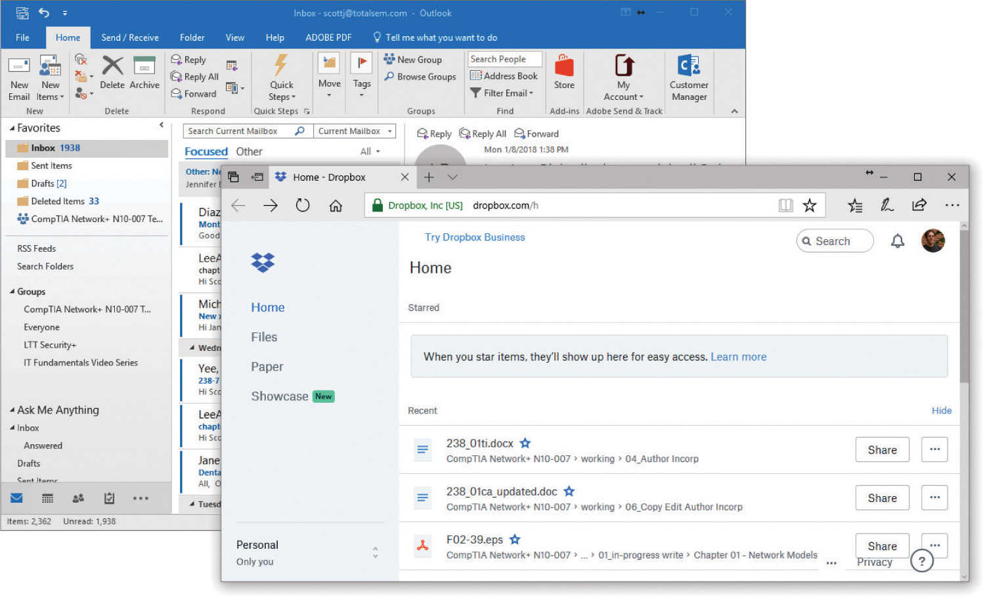This screenshot has height=598, width=983.
Task: Open the Folder ribbon tab
Action: coord(192,37)
